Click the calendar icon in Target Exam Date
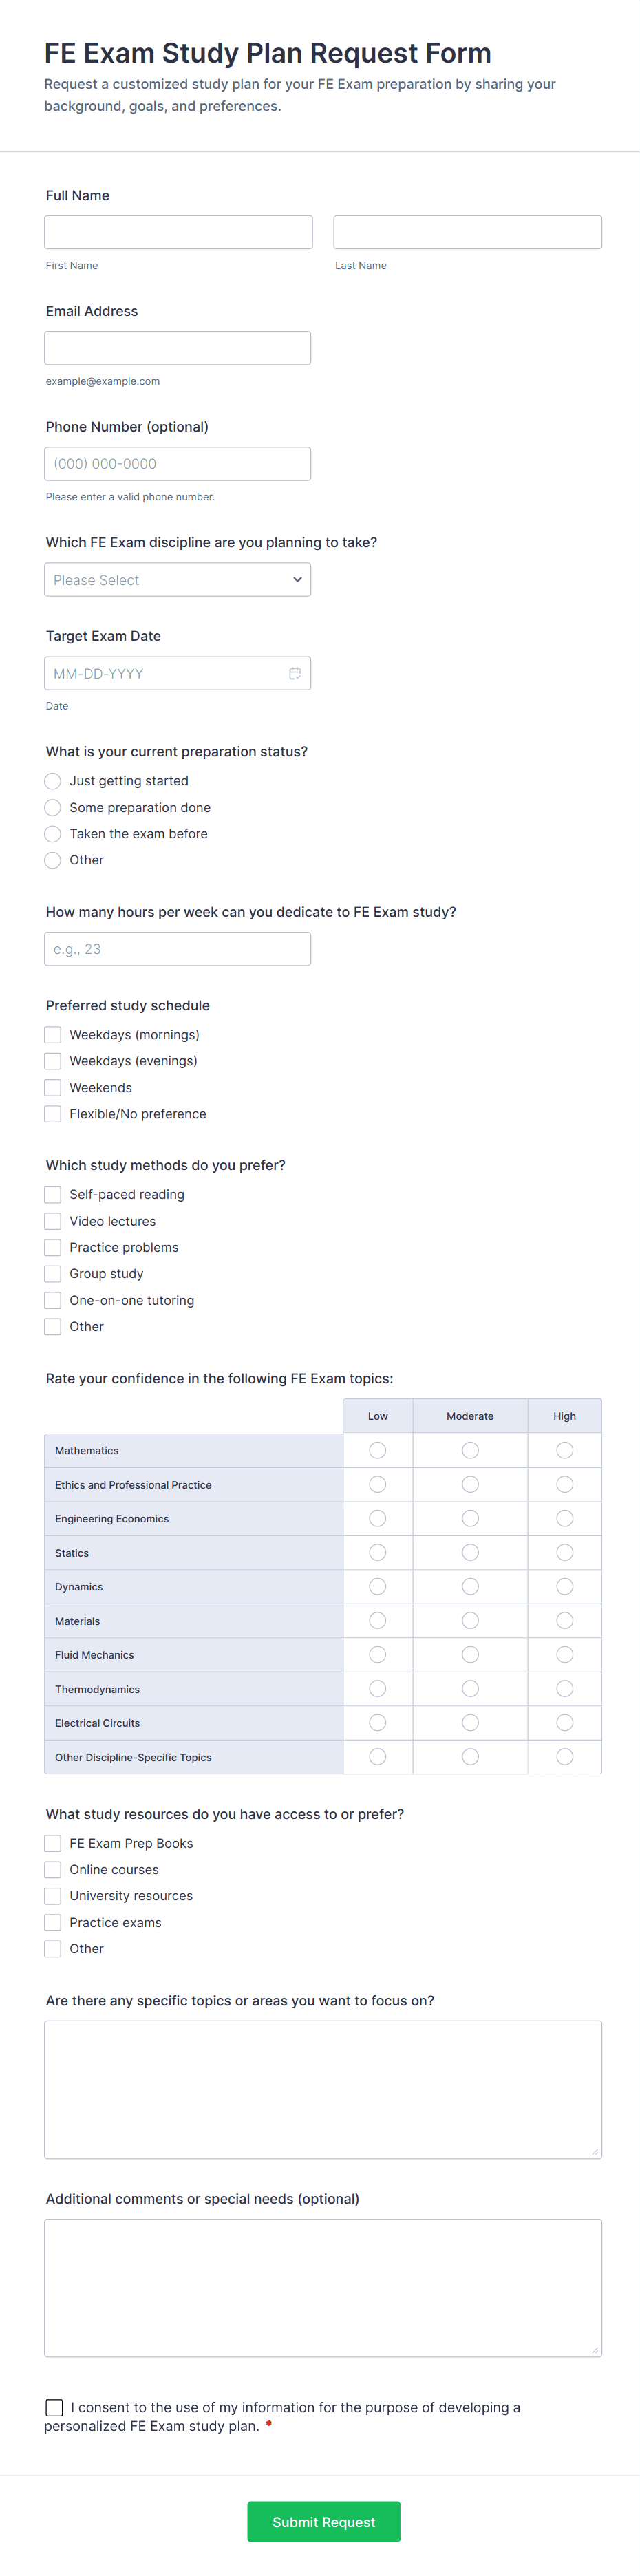The height and width of the screenshot is (2576, 640). pyautogui.click(x=295, y=673)
